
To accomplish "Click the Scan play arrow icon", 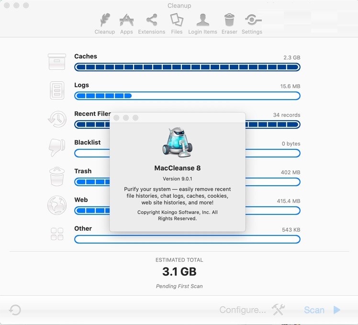I will [337, 310].
